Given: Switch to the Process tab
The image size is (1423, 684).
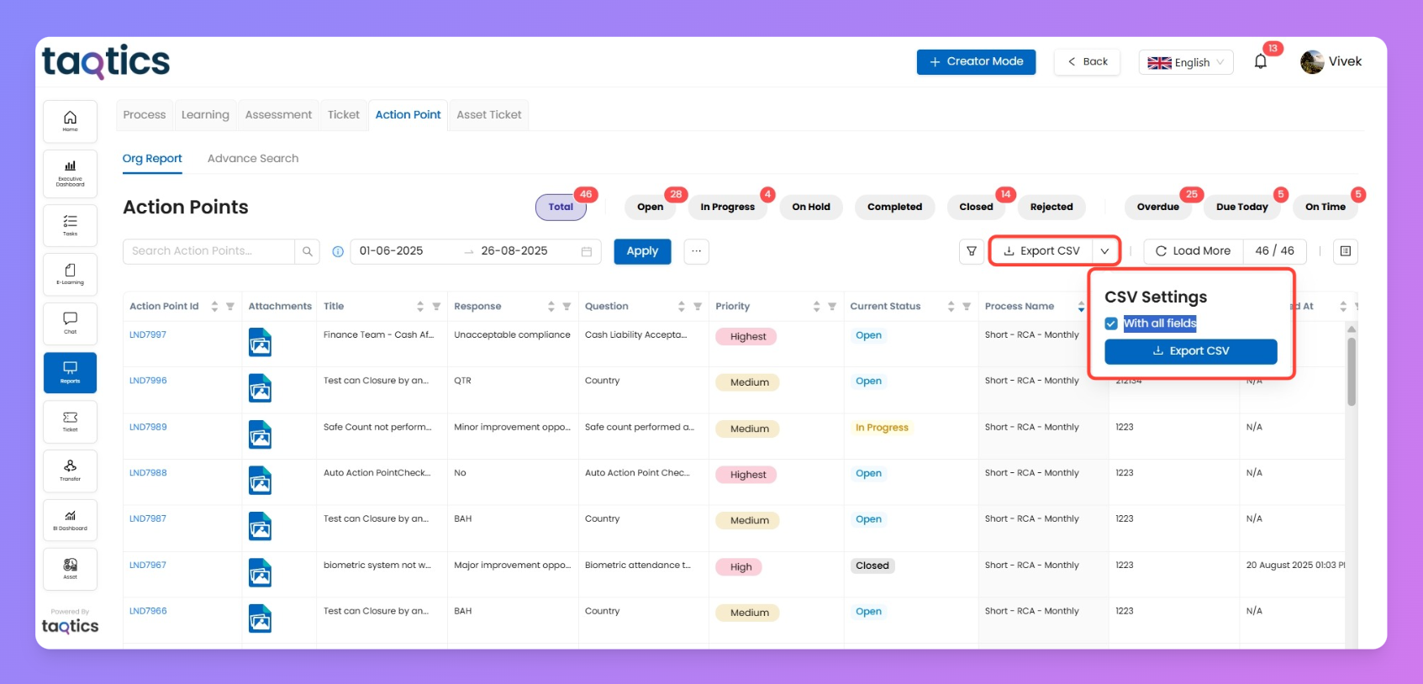Looking at the screenshot, I should tap(145, 114).
